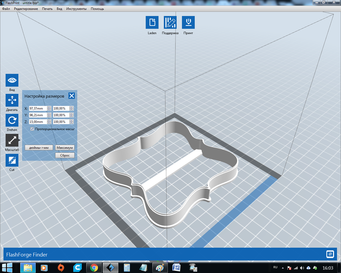Click the Z size mm spinner arrows
Viewport: 341px width, 273px height.
point(49,122)
